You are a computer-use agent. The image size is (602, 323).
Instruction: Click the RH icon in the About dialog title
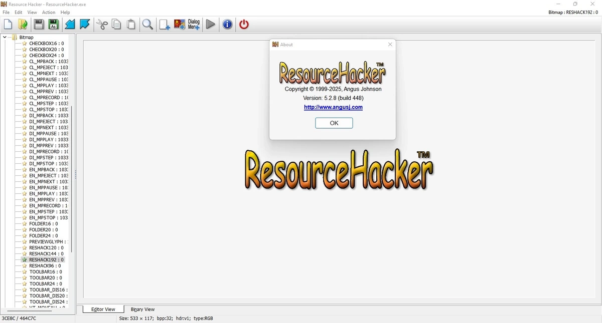pos(275,45)
